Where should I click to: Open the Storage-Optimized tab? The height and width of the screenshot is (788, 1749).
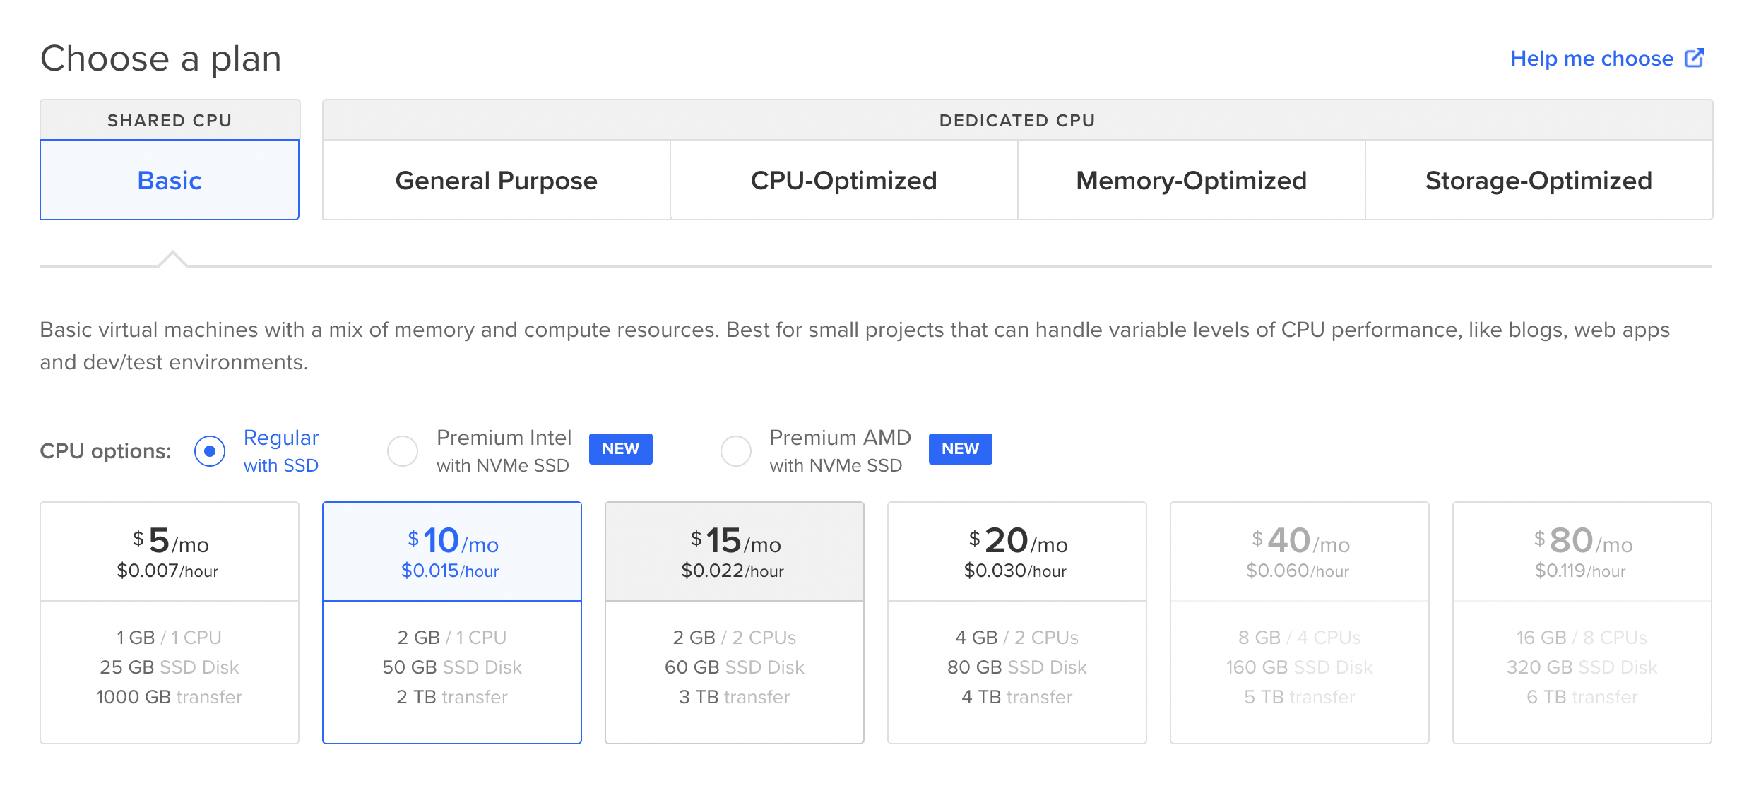click(1538, 180)
